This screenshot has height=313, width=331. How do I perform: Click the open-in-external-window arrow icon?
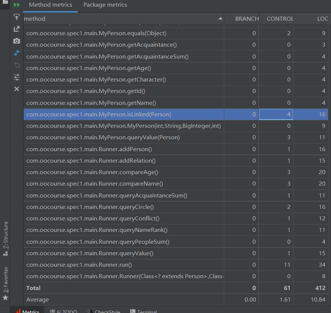tap(17, 29)
